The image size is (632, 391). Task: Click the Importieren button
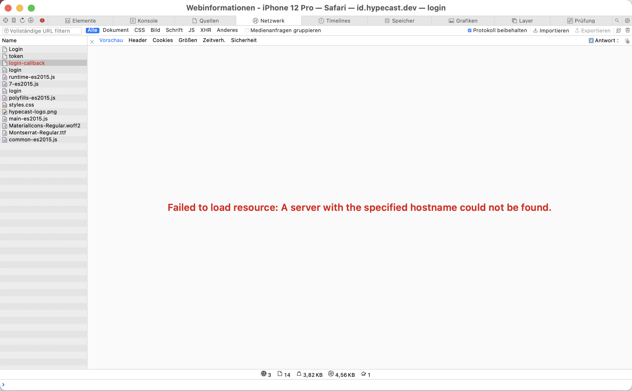coord(551,30)
